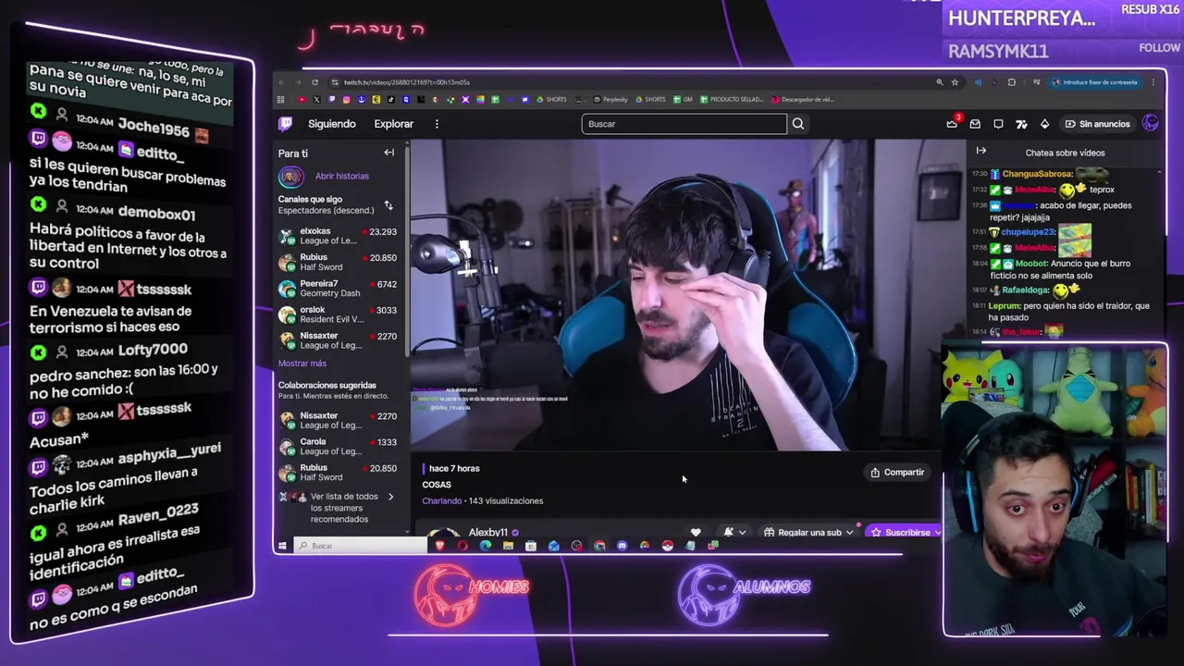Open the story avatar ring in sidebar
Screen dimensions: 1184x666
[x=290, y=176]
